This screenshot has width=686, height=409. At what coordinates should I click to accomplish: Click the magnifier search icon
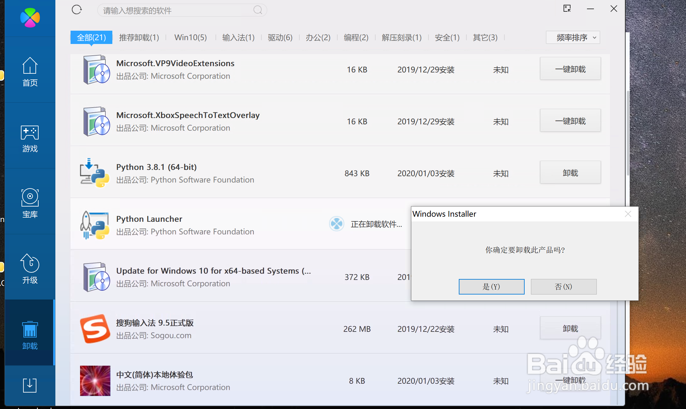coord(258,10)
